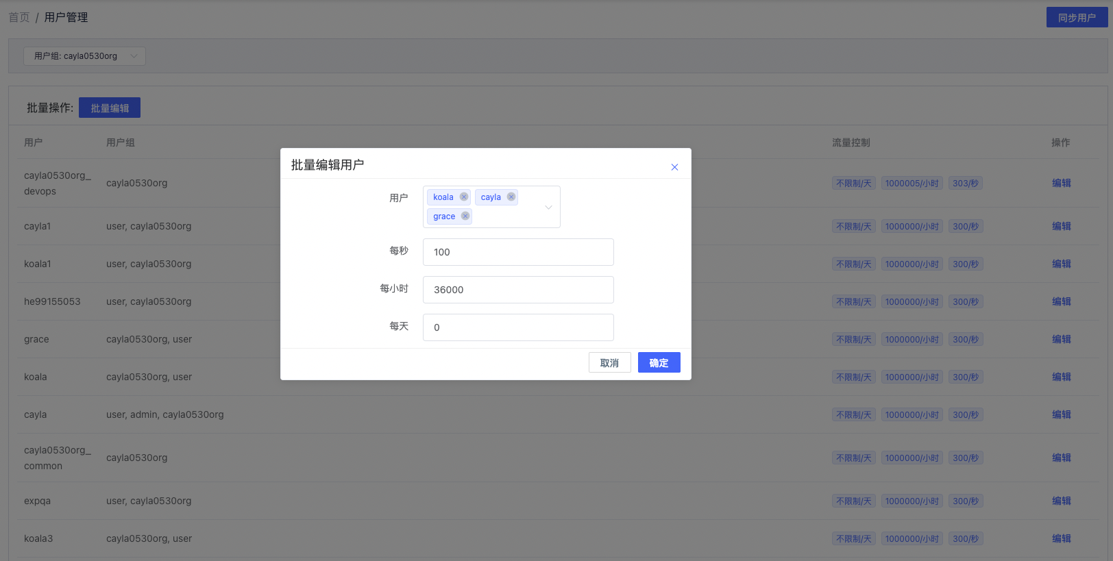Go to 首页 breadcrumb link
The image size is (1113, 561).
point(19,17)
